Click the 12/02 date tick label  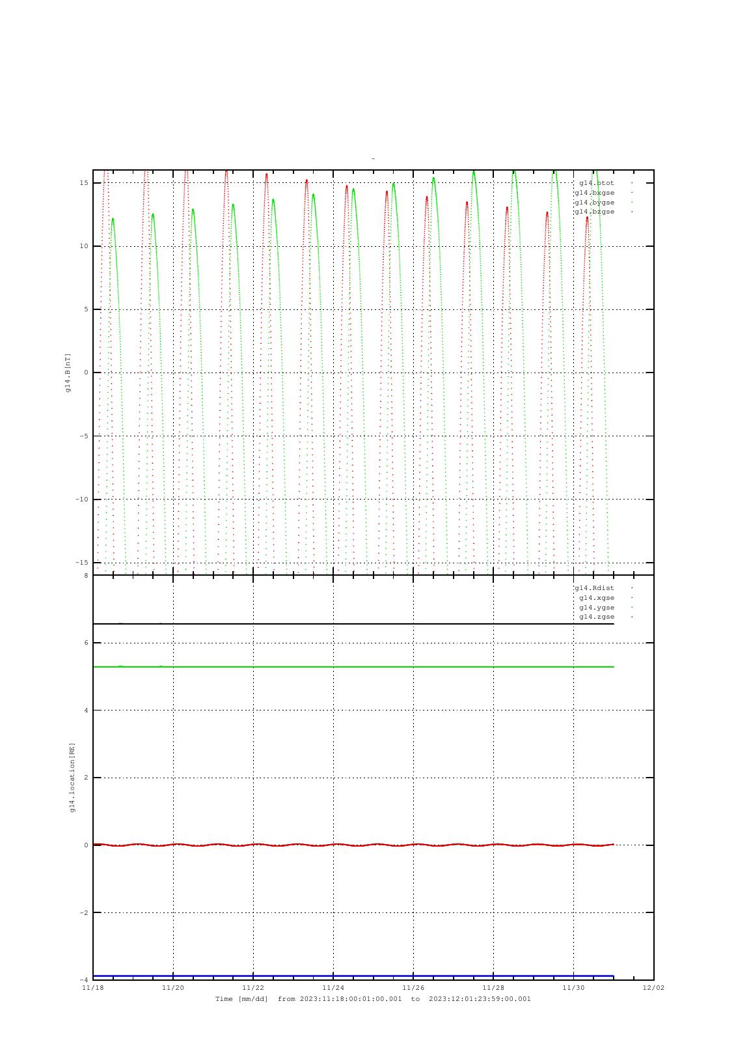[x=653, y=988]
